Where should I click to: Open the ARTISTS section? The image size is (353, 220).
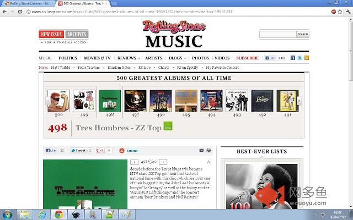tap(153, 58)
